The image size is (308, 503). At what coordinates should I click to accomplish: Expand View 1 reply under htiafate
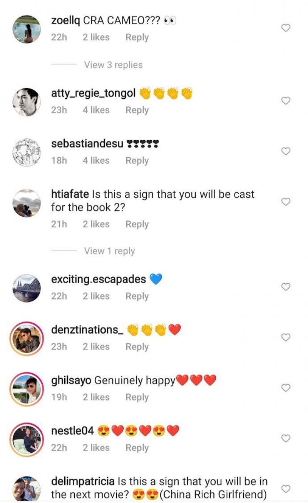(x=109, y=251)
